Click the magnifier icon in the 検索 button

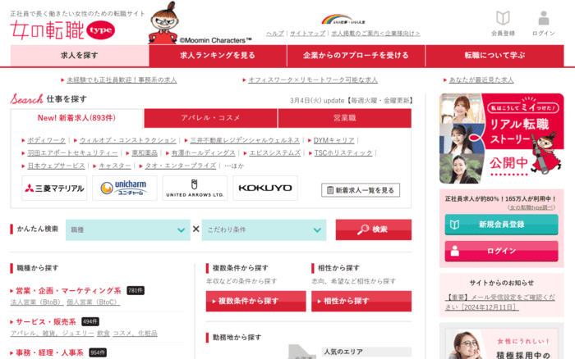point(363,229)
